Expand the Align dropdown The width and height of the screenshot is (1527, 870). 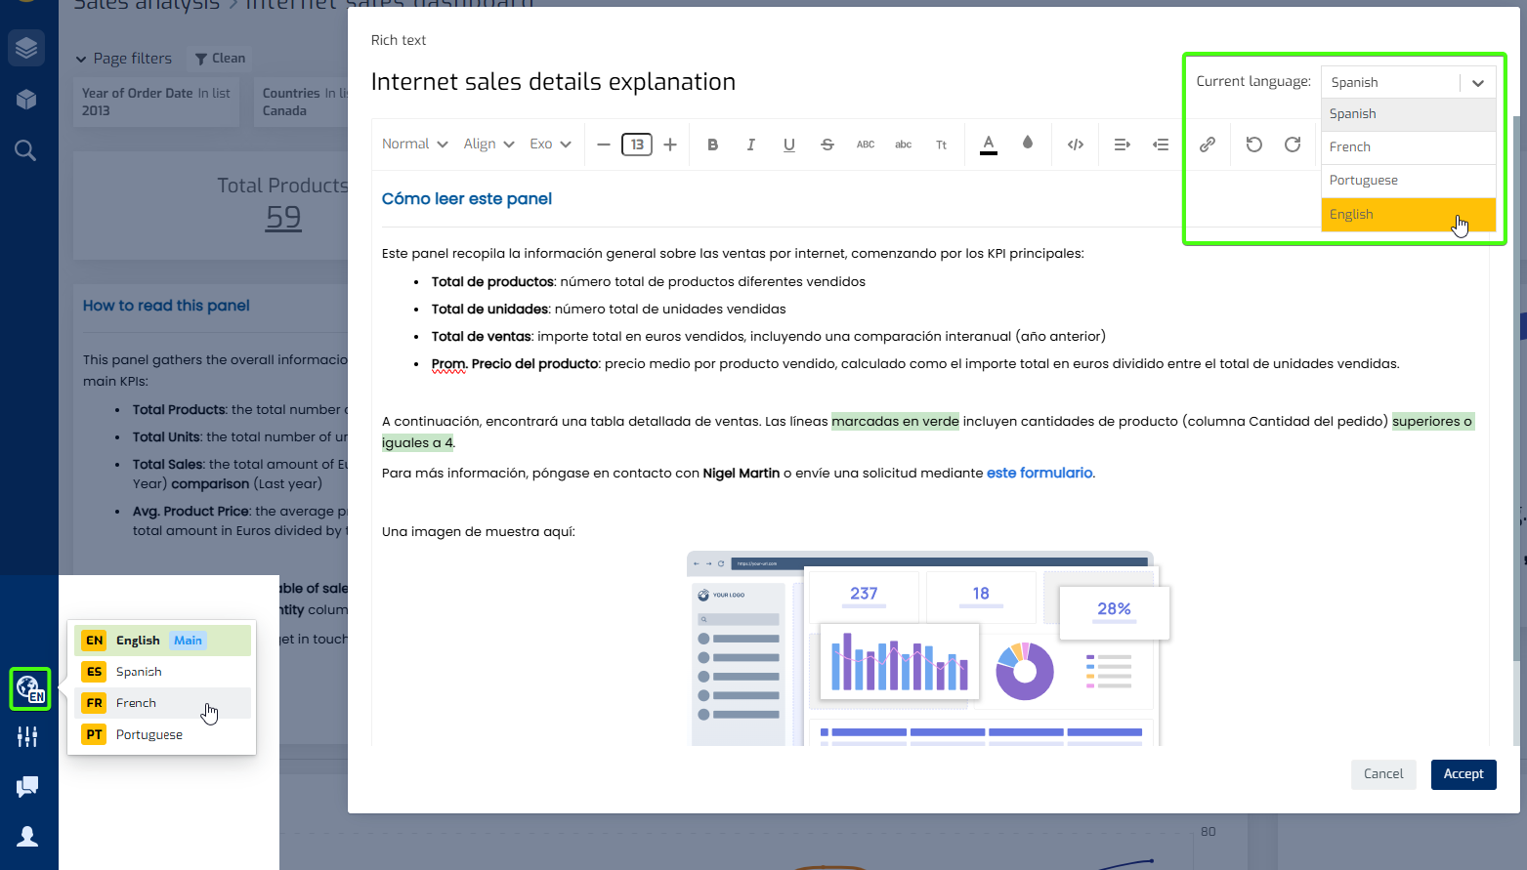tap(488, 145)
